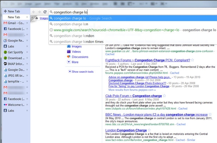
Task: Click the plus New Tab button
Action: [12, 11]
